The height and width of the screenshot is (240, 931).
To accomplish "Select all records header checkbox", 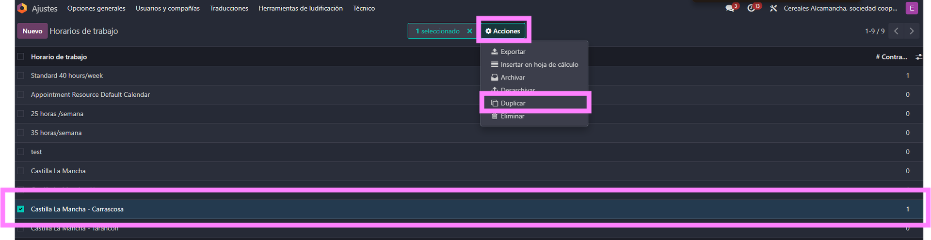I will [20, 57].
